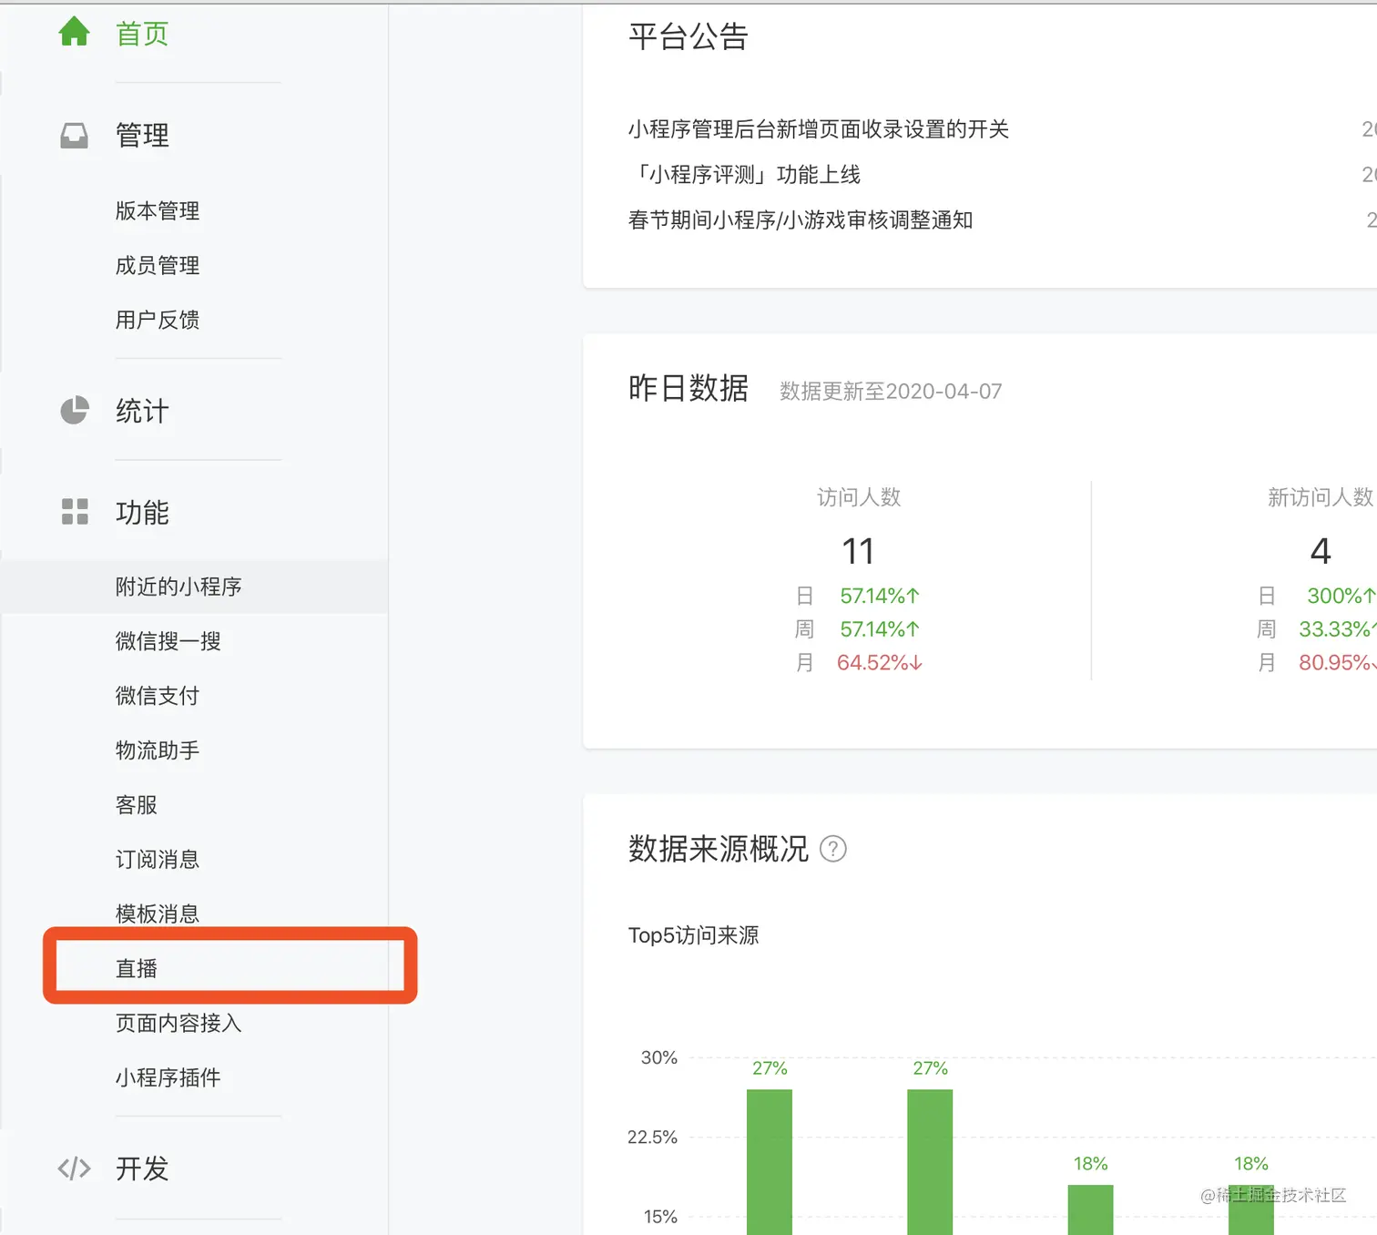This screenshot has width=1377, height=1235.
Task: Select the 统计 pie chart icon
Action: tap(74, 411)
